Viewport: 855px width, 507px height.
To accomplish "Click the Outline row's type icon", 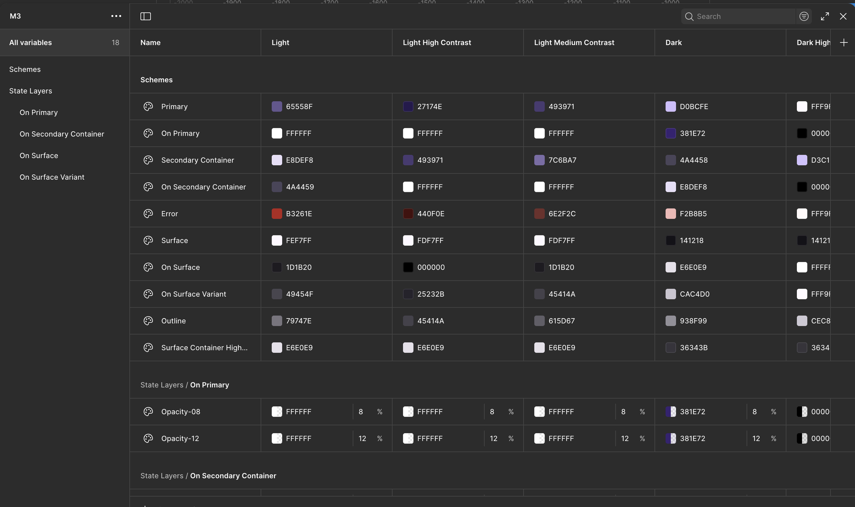I will tap(148, 321).
